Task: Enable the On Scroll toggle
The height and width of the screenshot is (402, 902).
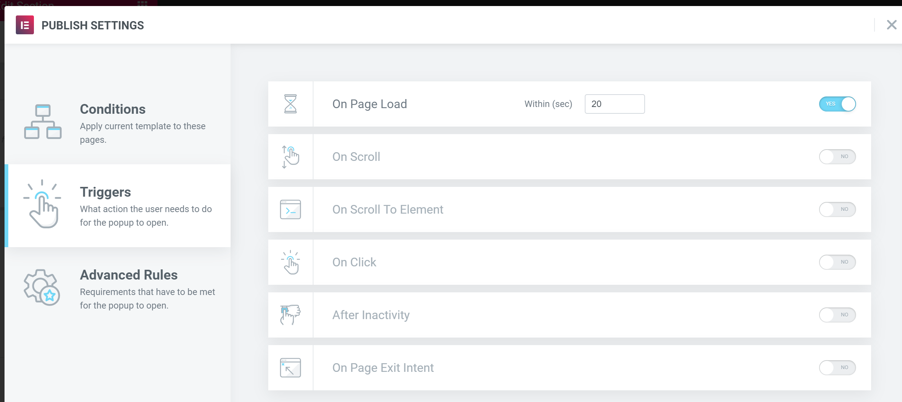Action: pos(837,157)
